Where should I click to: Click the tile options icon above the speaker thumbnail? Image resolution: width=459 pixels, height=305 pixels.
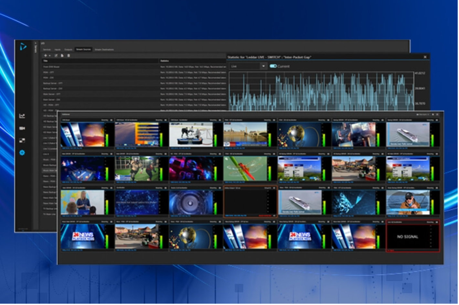tap(220, 188)
